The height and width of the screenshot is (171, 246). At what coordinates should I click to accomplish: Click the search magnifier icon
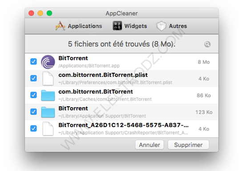pyautogui.click(x=207, y=44)
